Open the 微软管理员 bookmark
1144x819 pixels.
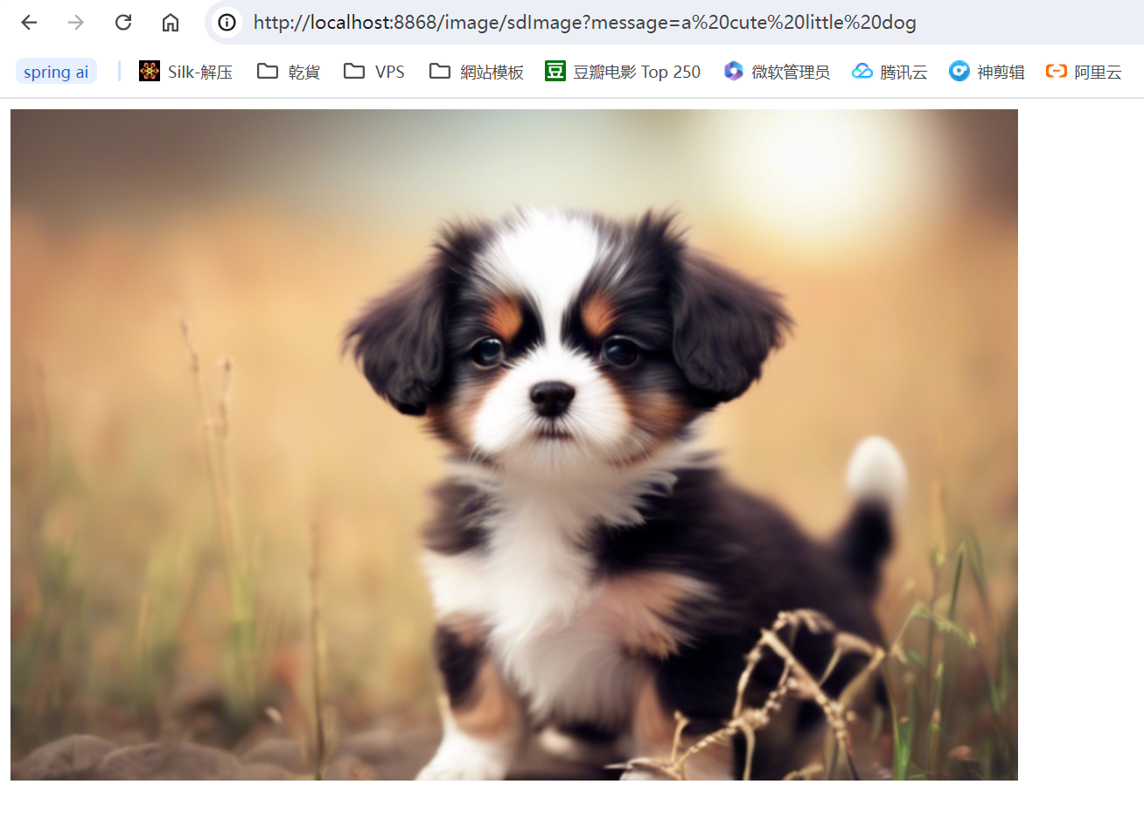(778, 72)
